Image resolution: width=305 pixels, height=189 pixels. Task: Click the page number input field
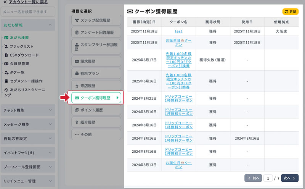pos(268,178)
